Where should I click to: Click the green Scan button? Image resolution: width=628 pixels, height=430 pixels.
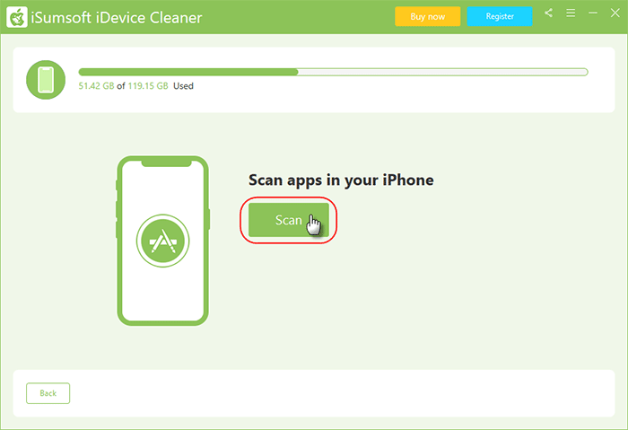tap(288, 220)
